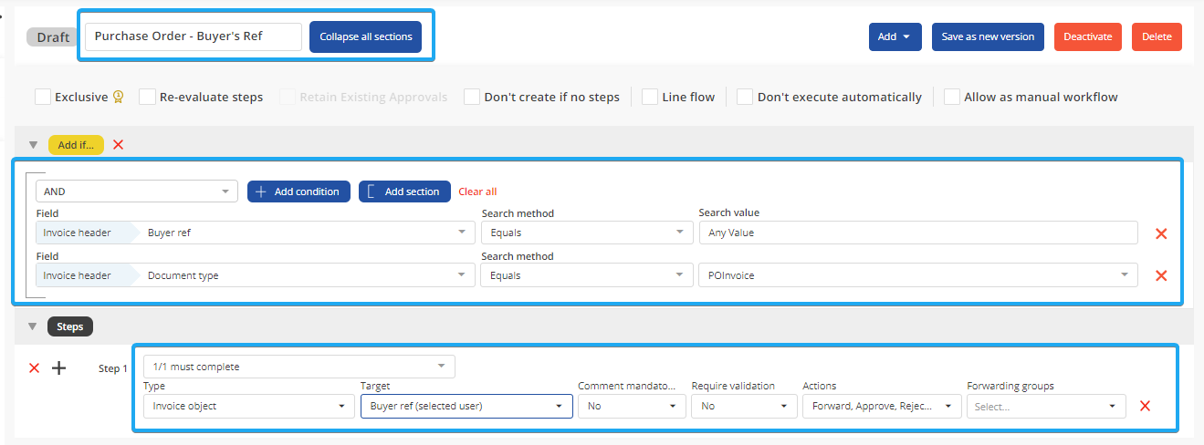
Task: Click the Clear all link
Action: coord(477,191)
